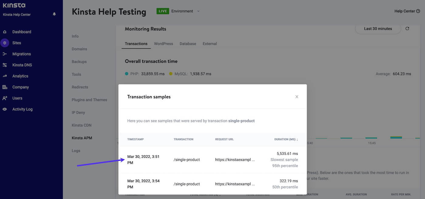Open the Environment dropdown chevron
Image resolution: width=425 pixels, height=199 pixels.
pyautogui.click(x=199, y=11)
